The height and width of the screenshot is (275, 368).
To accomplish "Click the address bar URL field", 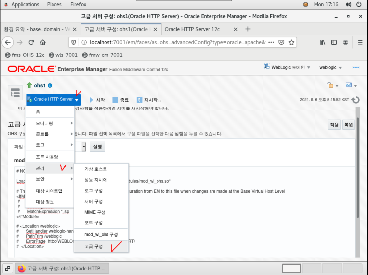I will coord(177,42).
